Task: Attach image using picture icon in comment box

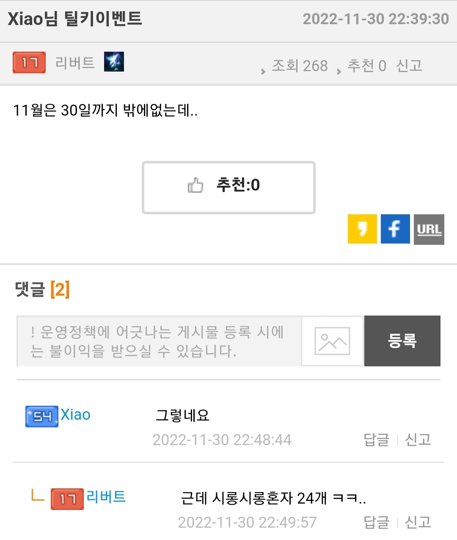Action: coord(332,341)
